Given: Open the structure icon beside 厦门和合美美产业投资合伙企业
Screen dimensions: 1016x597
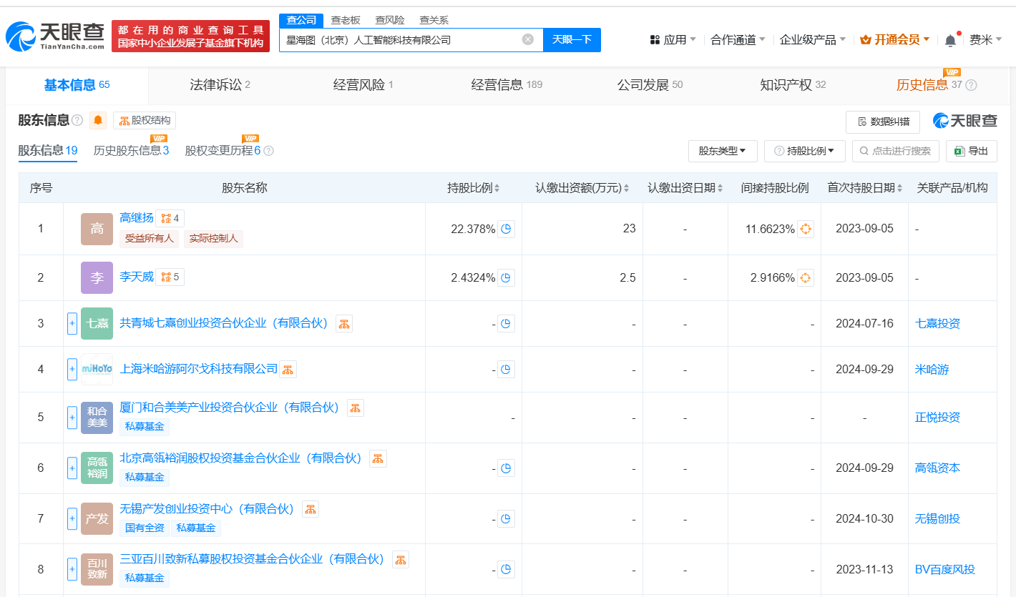Looking at the screenshot, I should 356,408.
